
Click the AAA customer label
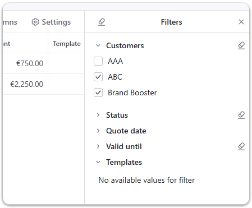tap(115, 61)
